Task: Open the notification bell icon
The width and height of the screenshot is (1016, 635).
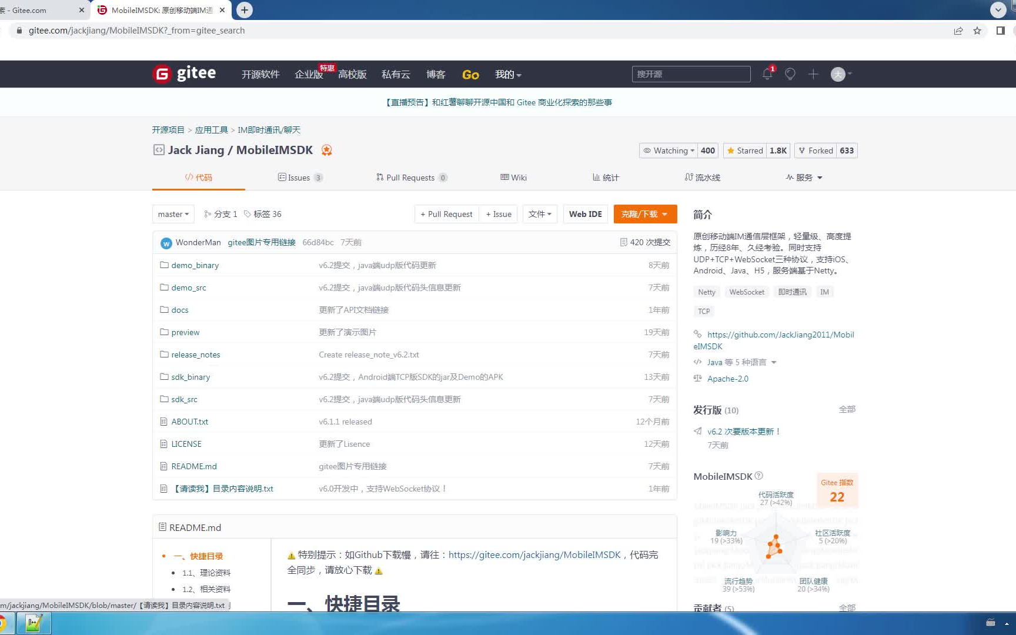Action: point(767,74)
